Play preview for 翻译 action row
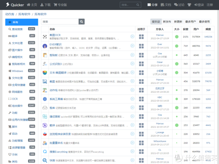Viewport: 219px width, 164px height. (x=132, y=125)
